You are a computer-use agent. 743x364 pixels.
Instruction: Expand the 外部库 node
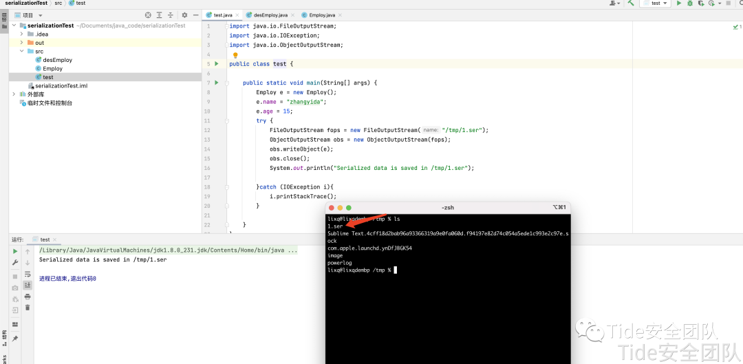coord(14,94)
